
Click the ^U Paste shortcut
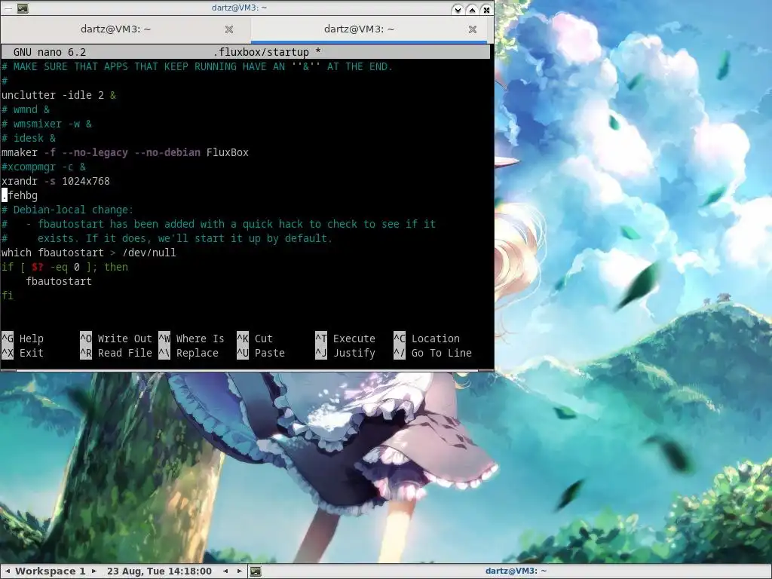[x=261, y=353]
